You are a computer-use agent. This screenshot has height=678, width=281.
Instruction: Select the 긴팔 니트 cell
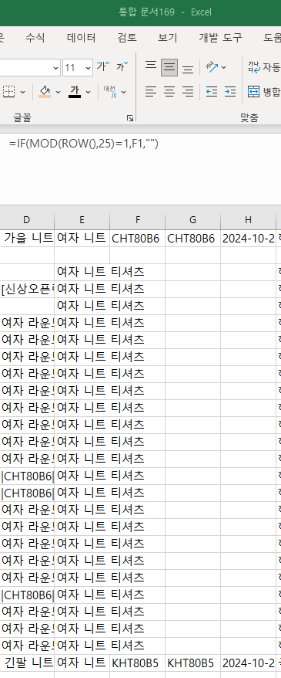[x=27, y=663]
